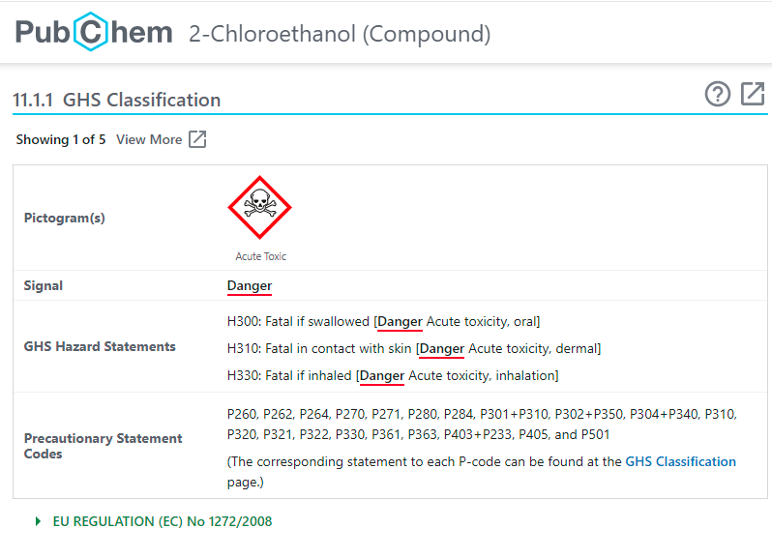This screenshot has height=558, width=772.
Task: Click Danger in the H300 statement
Action: [x=400, y=321]
